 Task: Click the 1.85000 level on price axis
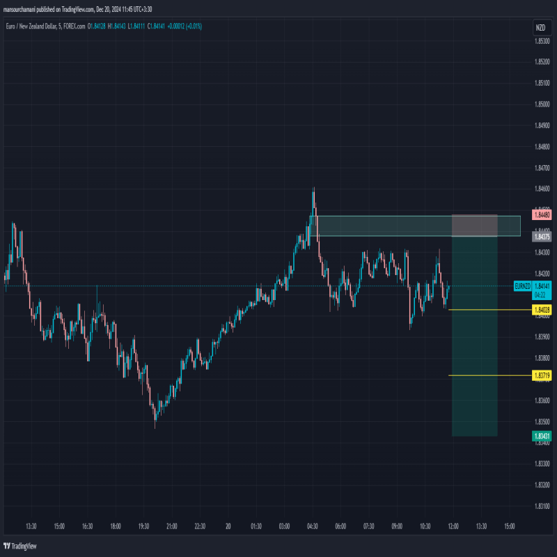[542, 104]
